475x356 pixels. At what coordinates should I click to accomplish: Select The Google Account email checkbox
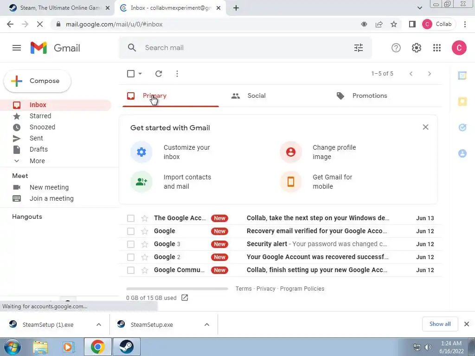click(130, 218)
